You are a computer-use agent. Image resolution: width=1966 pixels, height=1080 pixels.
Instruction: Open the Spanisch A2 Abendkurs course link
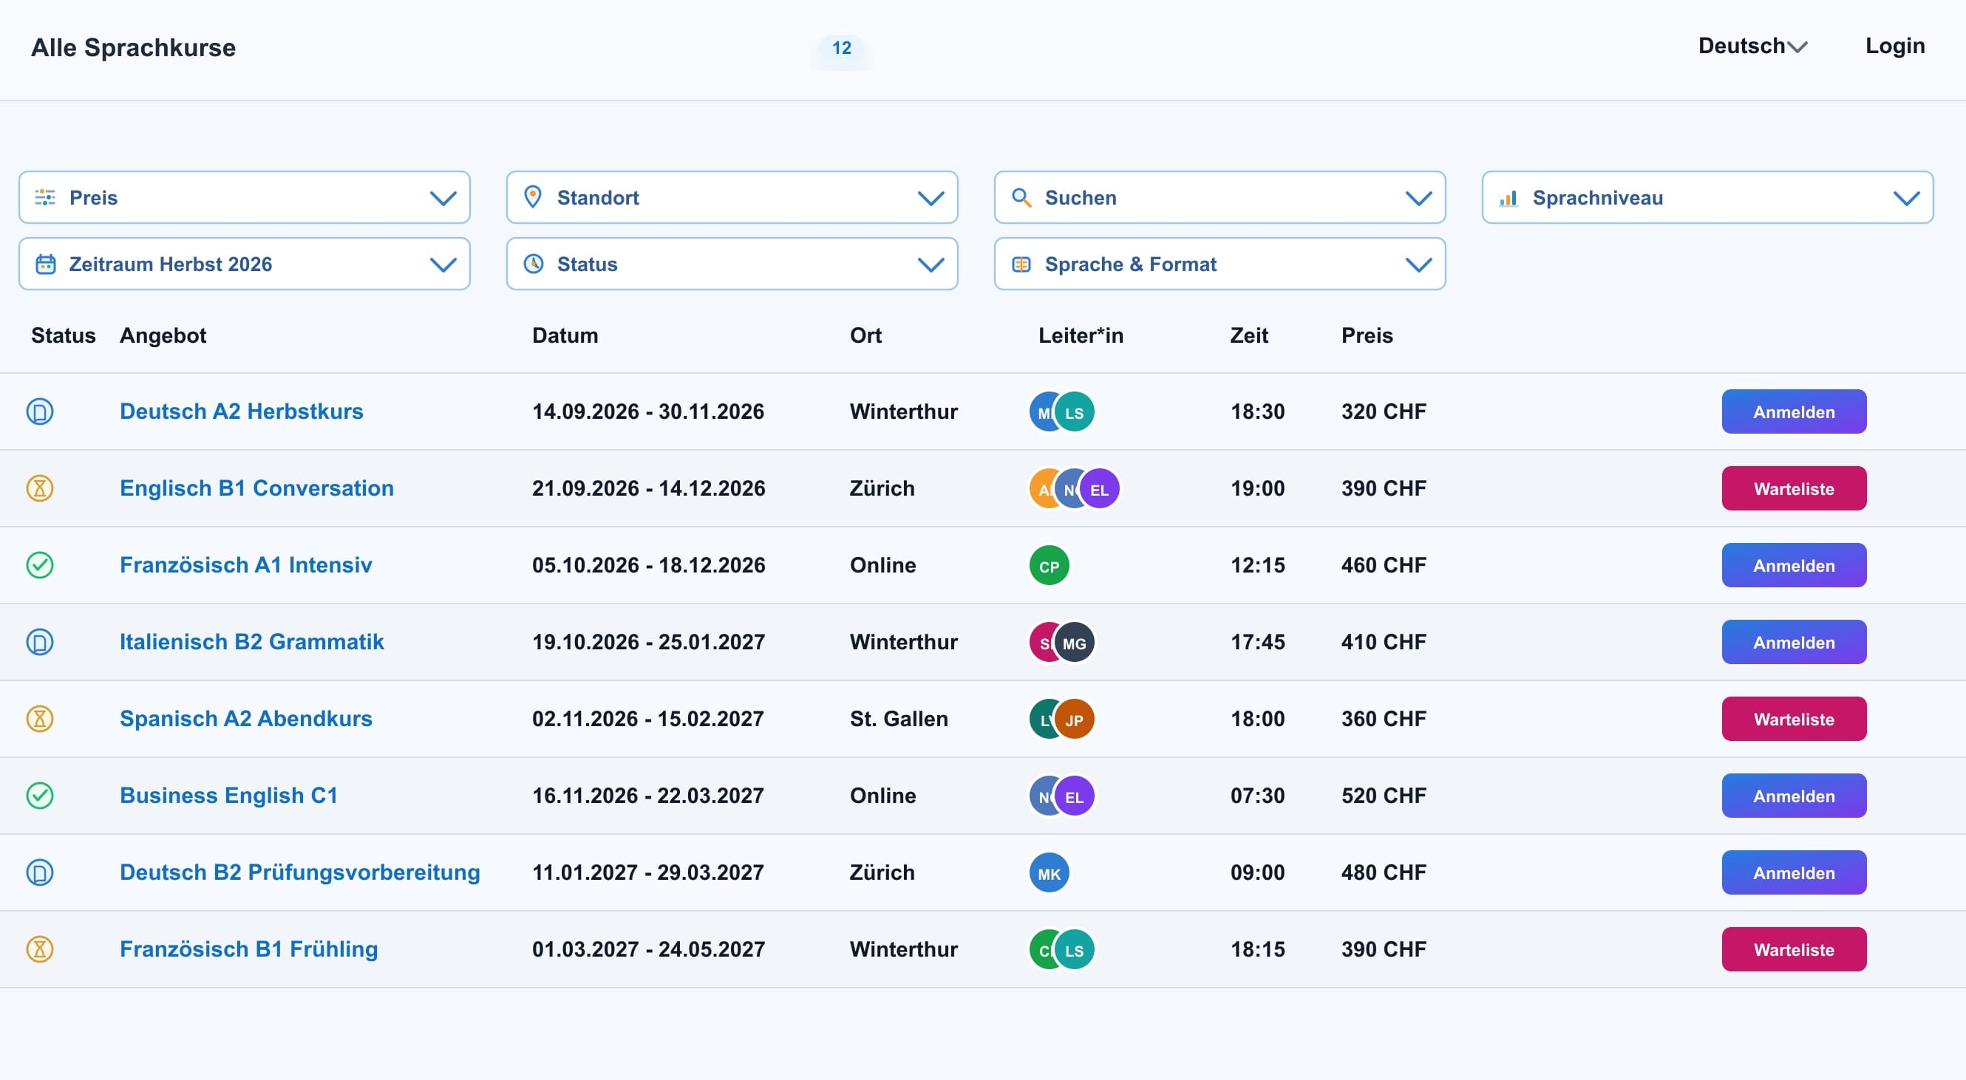coord(245,719)
